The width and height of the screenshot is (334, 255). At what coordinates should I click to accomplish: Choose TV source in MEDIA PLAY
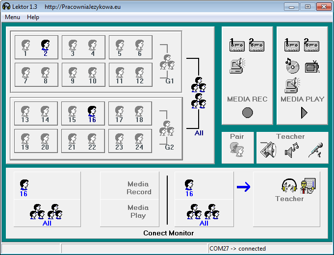click(312, 67)
